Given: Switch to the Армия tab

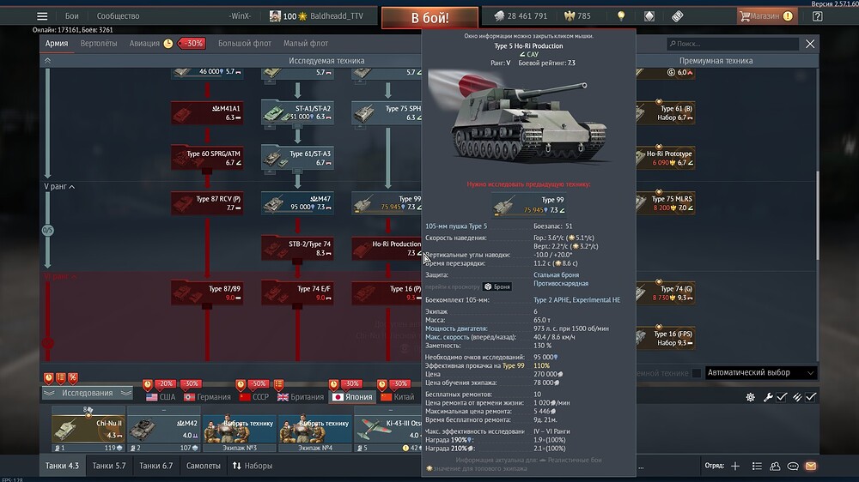Looking at the screenshot, I should click(57, 43).
